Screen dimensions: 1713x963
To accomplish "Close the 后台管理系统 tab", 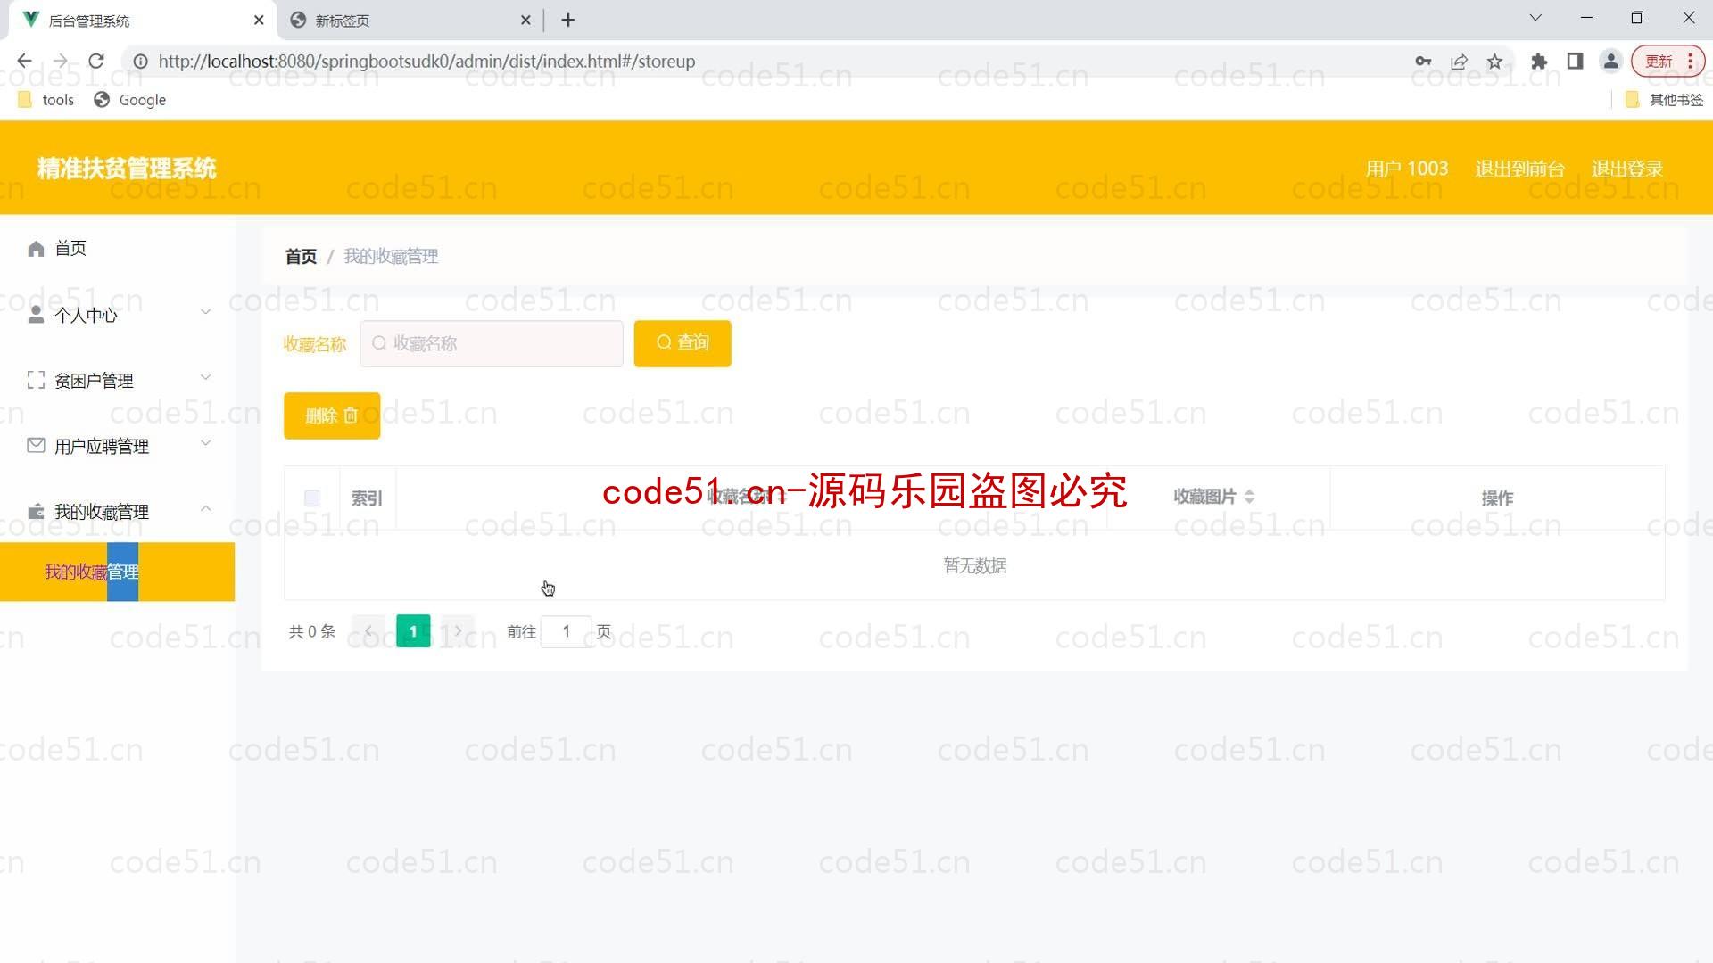I will pyautogui.click(x=259, y=20).
